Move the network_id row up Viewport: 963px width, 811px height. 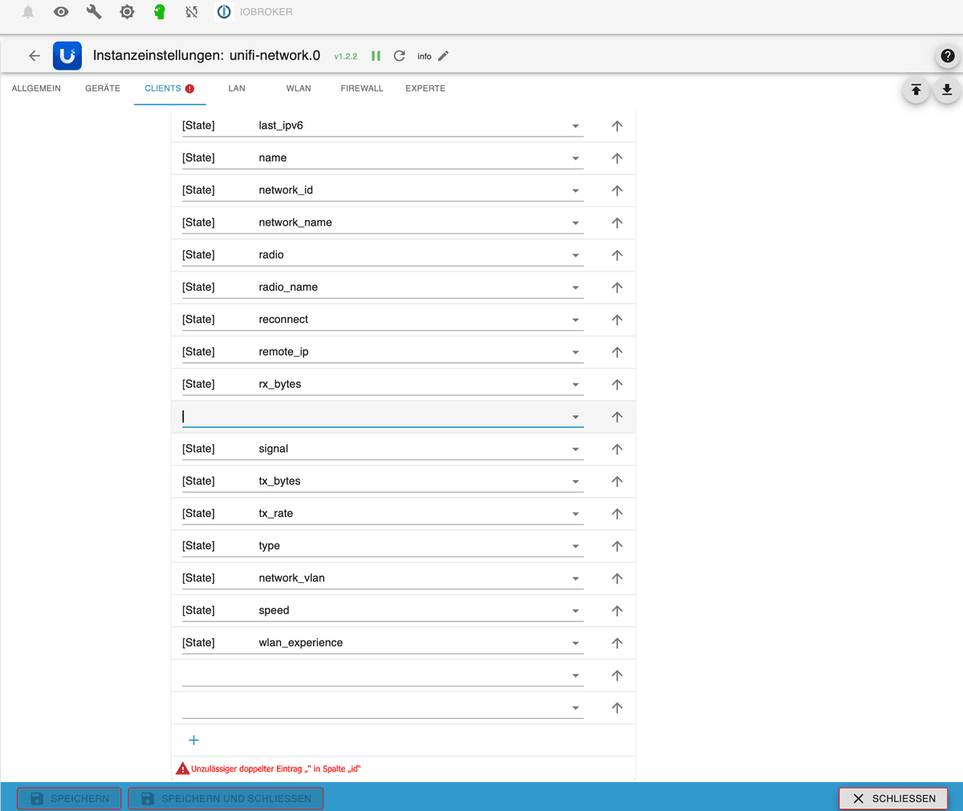617,190
